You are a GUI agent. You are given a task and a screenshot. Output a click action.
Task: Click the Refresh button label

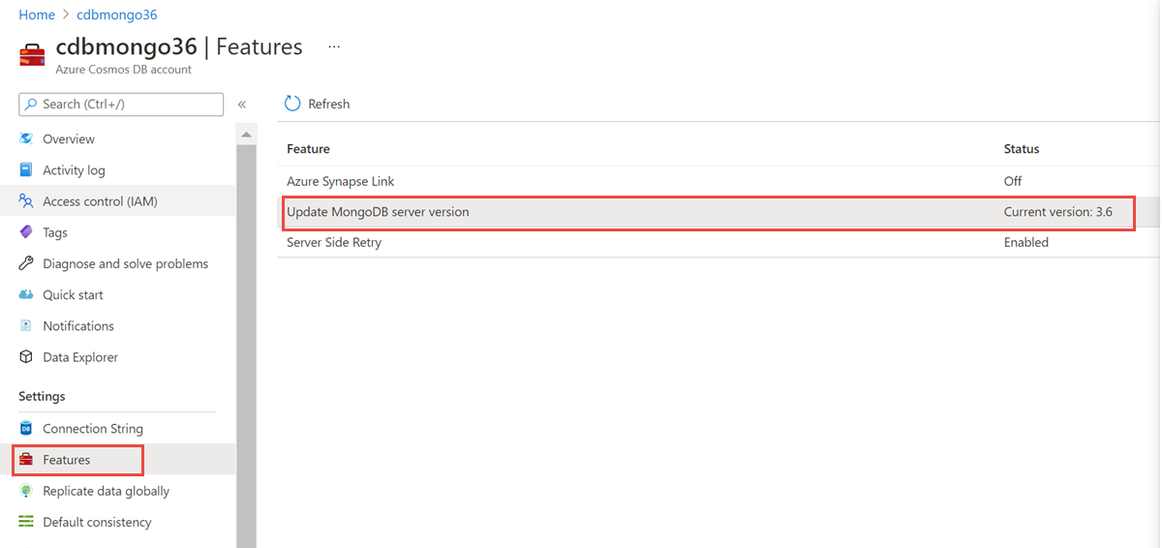click(329, 104)
